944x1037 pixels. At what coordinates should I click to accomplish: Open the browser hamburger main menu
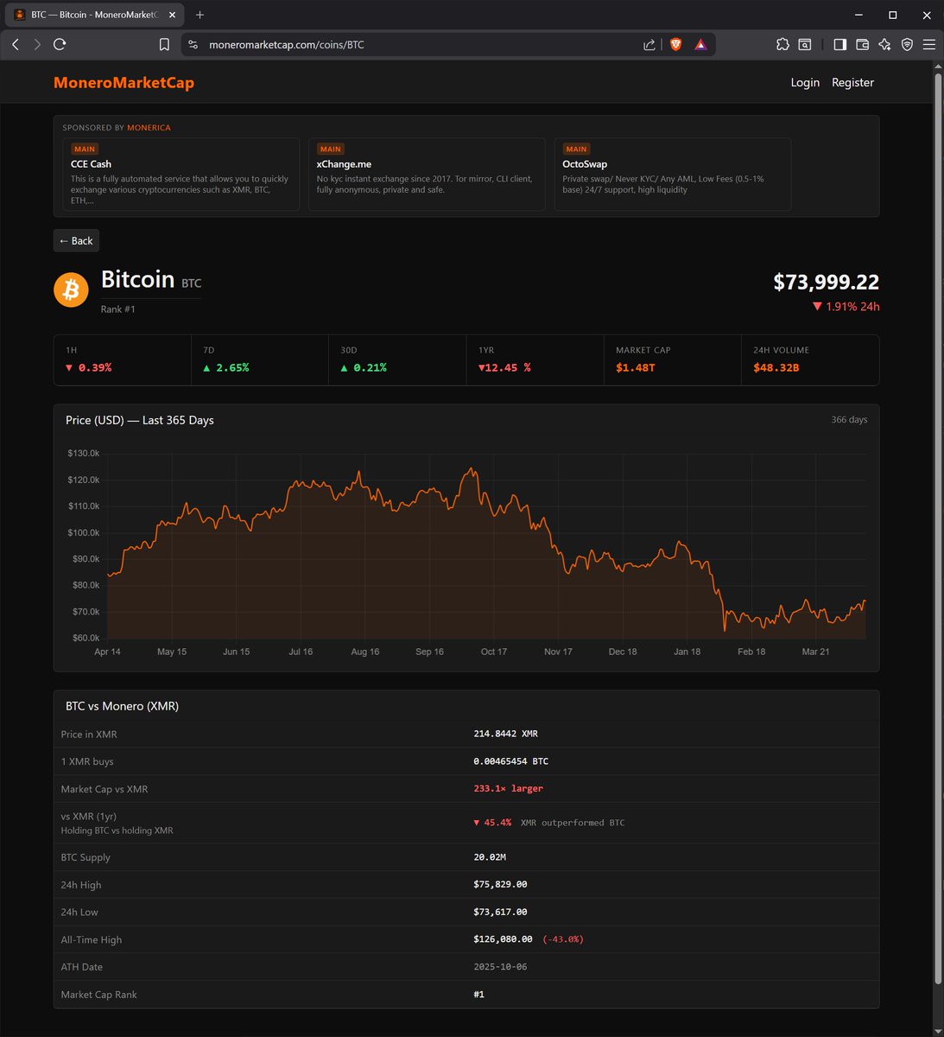[929, 44]
